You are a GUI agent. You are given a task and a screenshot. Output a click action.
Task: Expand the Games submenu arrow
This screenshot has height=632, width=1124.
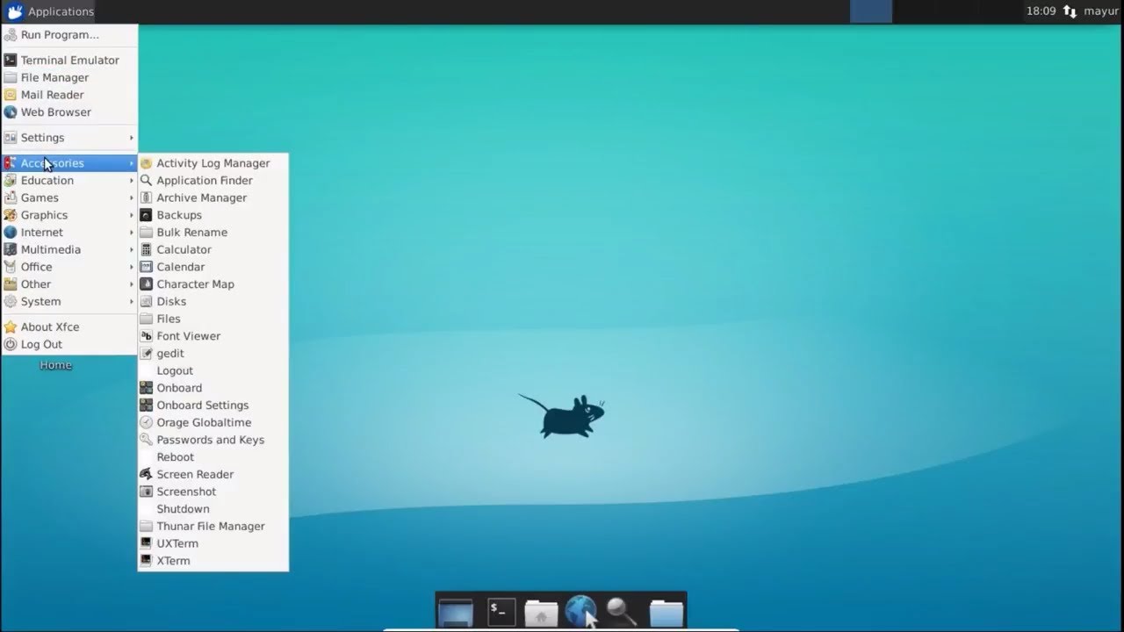pyautogui.click(x=132, y=198)
